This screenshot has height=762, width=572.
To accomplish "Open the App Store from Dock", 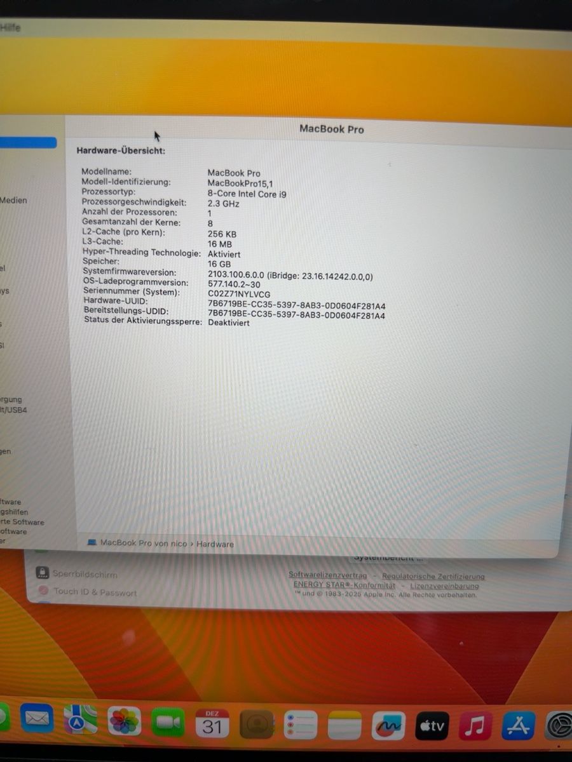I will [519, 726].
